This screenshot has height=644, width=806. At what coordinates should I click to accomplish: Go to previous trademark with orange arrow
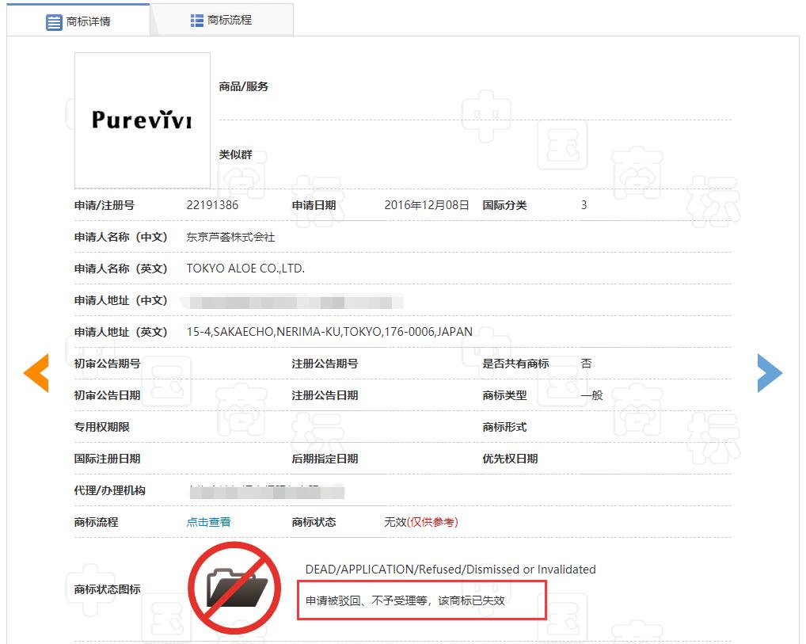pyautogui.click(x=36, y=373)
